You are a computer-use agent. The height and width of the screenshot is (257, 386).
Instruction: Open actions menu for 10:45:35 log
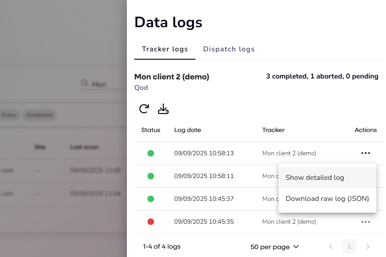[365, 222]
